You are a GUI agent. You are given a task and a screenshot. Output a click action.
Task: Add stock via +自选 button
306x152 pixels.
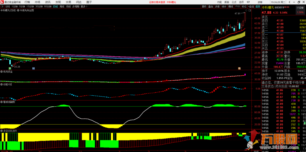click(252, 7)
